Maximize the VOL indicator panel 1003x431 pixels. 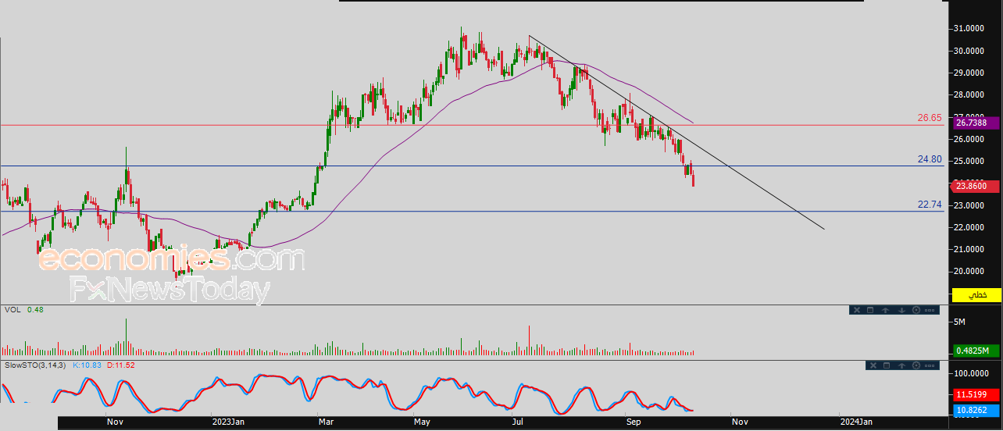pyautogui.click(x=870, y=310)
